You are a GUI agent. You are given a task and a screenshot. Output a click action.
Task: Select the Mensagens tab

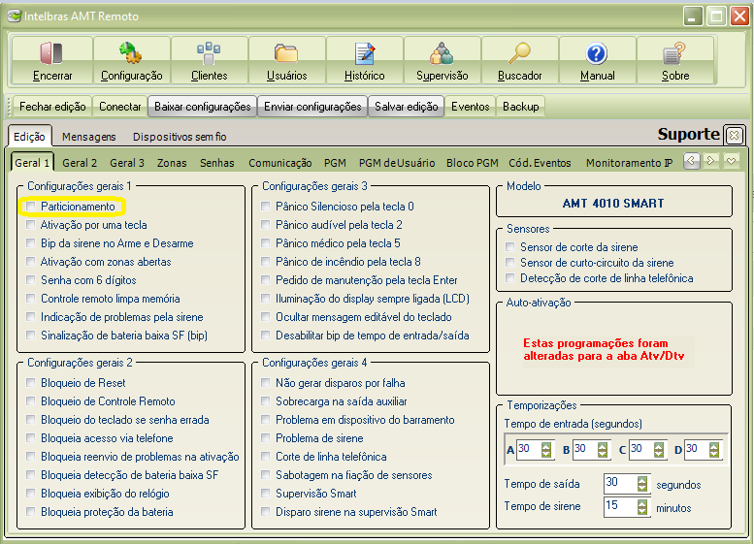click(x=89, y=137)
